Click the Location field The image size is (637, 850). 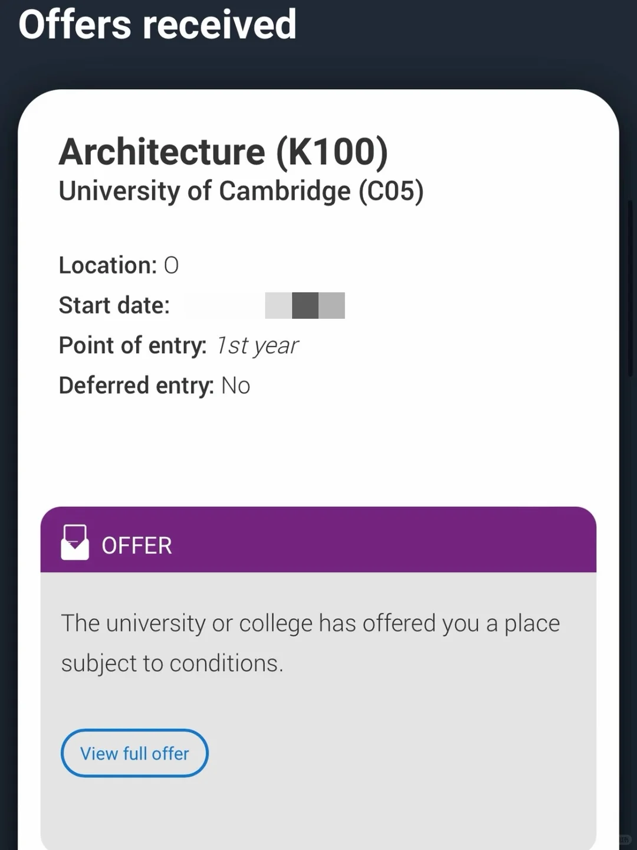[119, 266]
